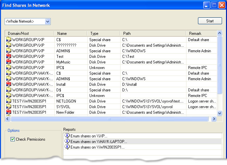Click info icon beside Enum shares on \\HAYK-LAPTOP

67,141
